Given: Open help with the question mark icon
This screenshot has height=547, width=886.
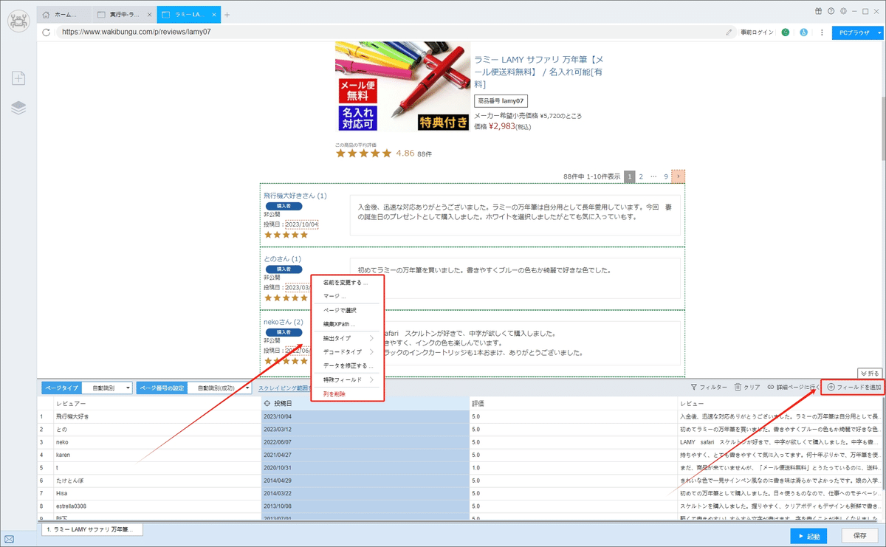Looking at the screenshot, I should coord(831,11).
